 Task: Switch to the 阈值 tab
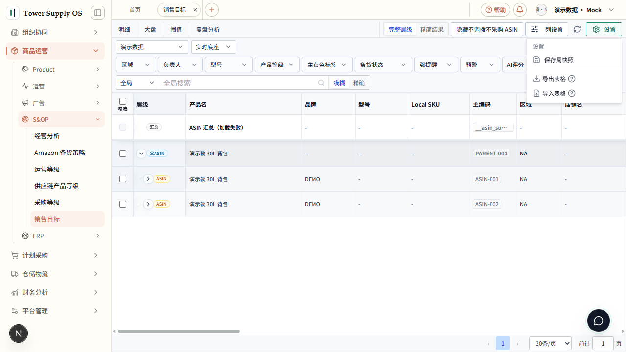(x=176, y=29)
